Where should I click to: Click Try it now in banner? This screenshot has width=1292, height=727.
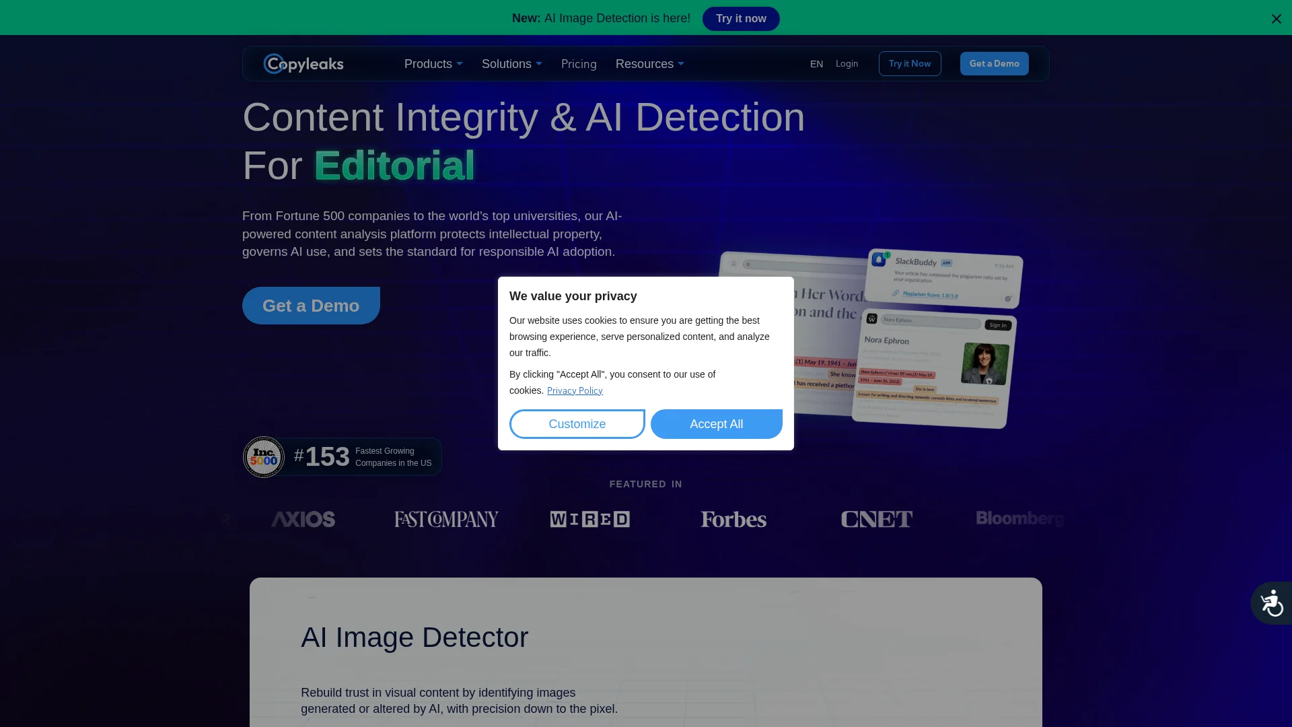point(741,19)
